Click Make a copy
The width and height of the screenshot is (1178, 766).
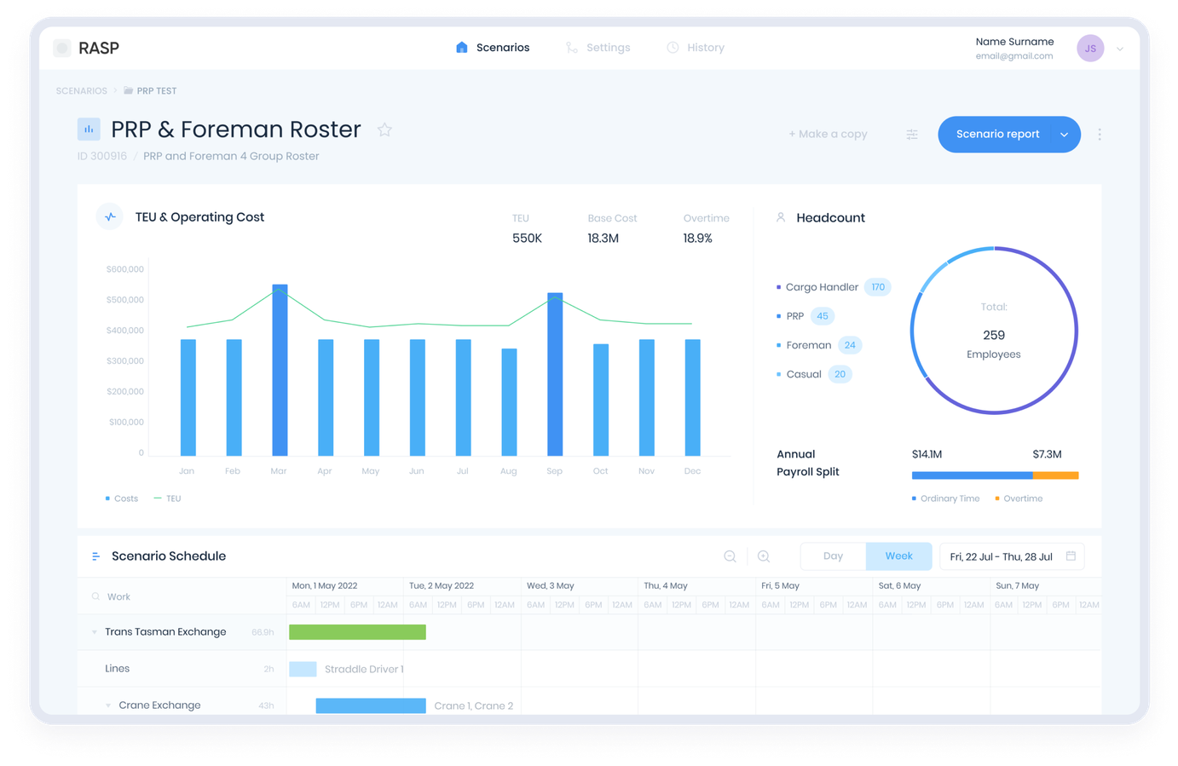[x=828, y=135]
